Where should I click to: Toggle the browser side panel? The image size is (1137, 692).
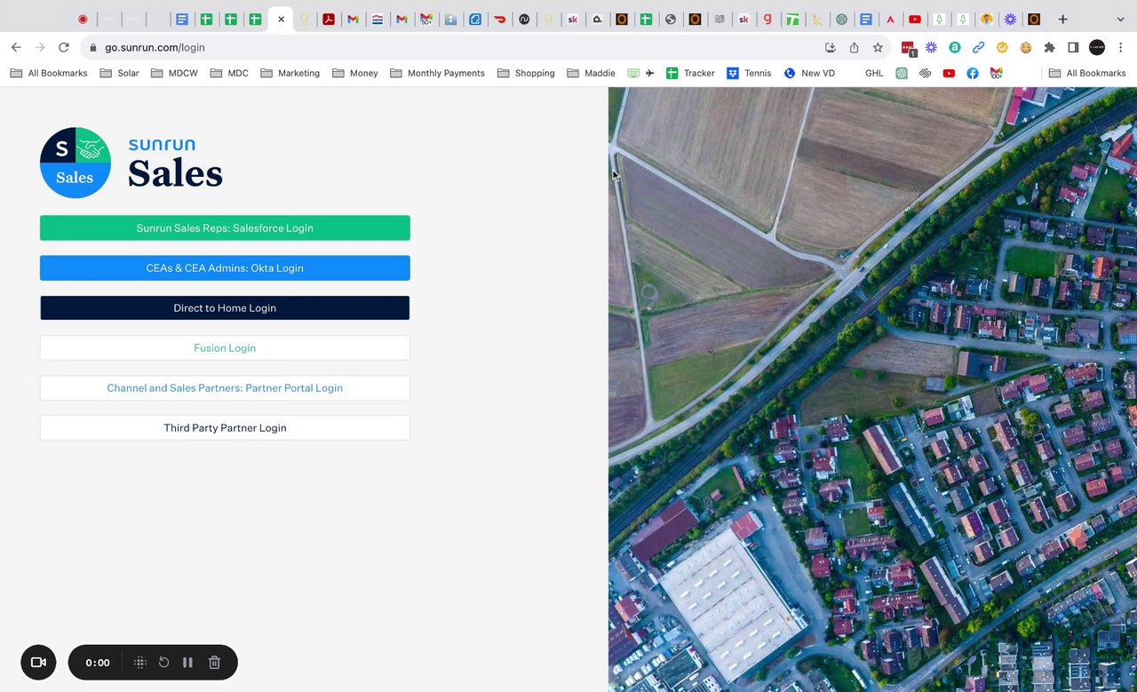tap(1073, 47)
